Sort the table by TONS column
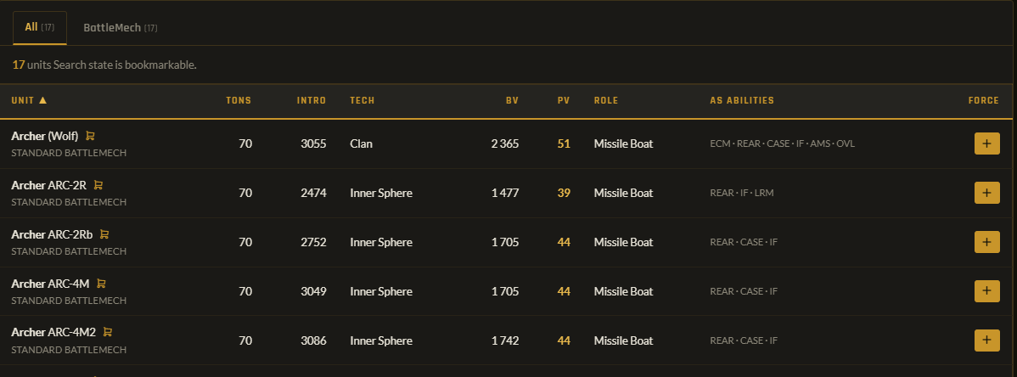This screenshot has height=377, width=1017. [x=238, y=100]
